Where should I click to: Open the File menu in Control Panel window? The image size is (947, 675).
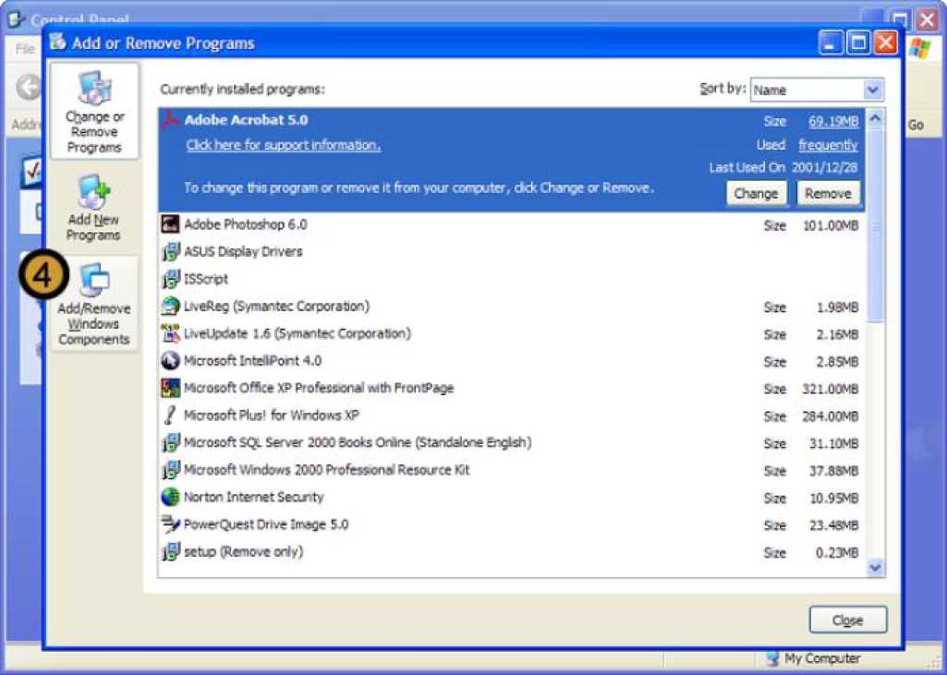point(25,48)
